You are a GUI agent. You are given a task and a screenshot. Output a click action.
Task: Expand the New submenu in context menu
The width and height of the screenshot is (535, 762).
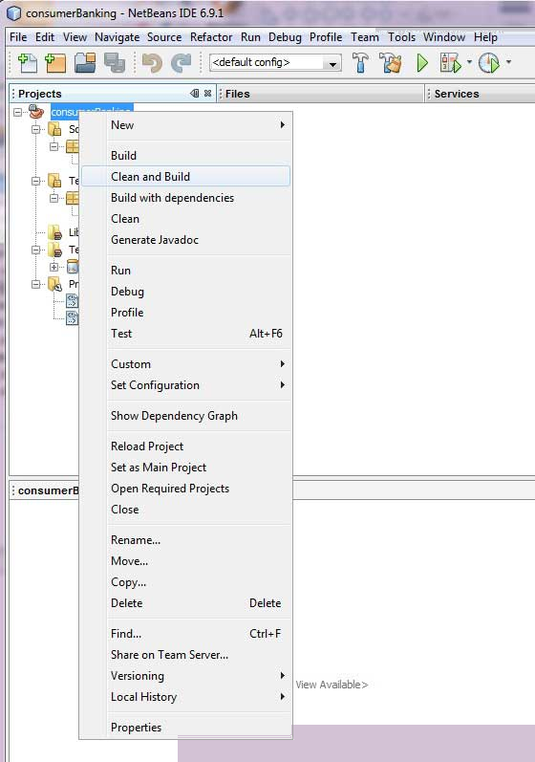tap(186, 125)
